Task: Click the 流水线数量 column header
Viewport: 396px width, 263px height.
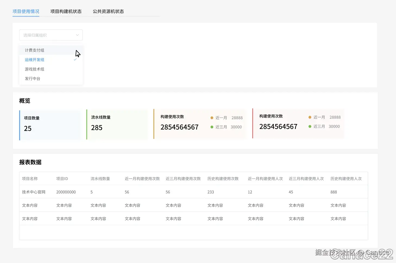Action: coord(100,179)
